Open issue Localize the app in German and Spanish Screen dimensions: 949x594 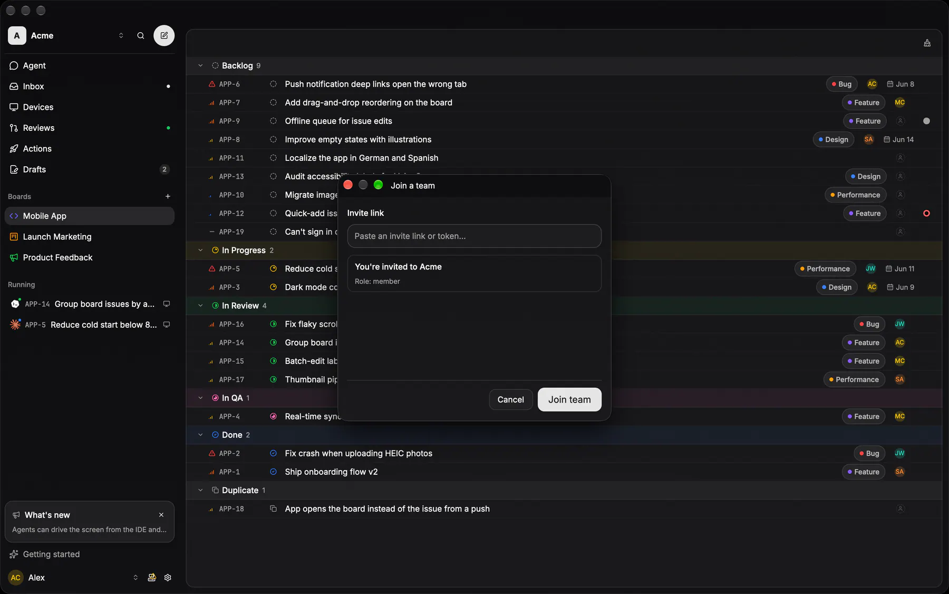362,158
